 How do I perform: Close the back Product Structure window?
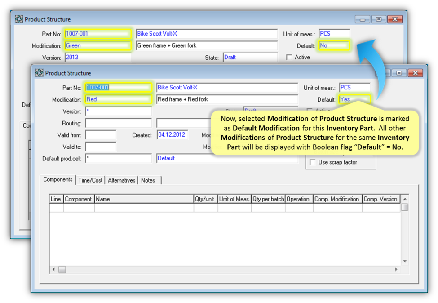point(395,19)
